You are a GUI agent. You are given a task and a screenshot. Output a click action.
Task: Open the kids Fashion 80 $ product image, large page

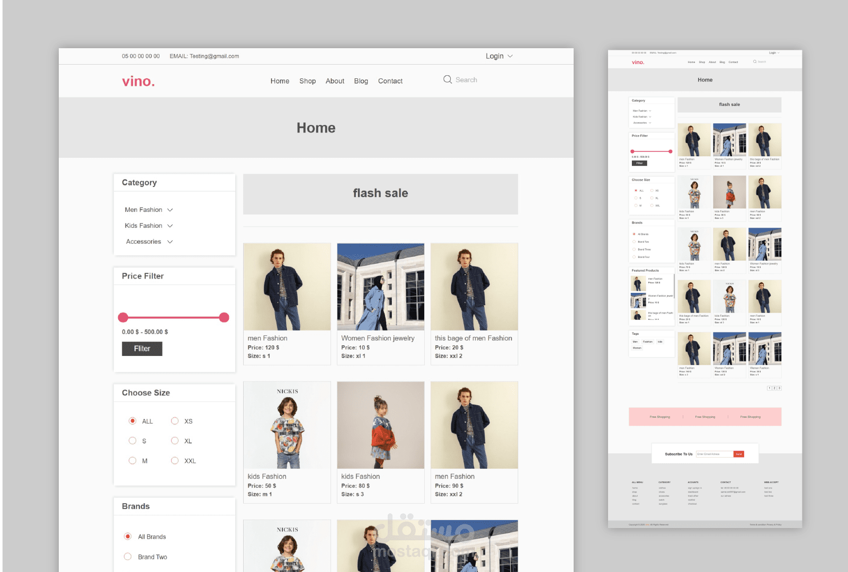(x=381, y=425)
